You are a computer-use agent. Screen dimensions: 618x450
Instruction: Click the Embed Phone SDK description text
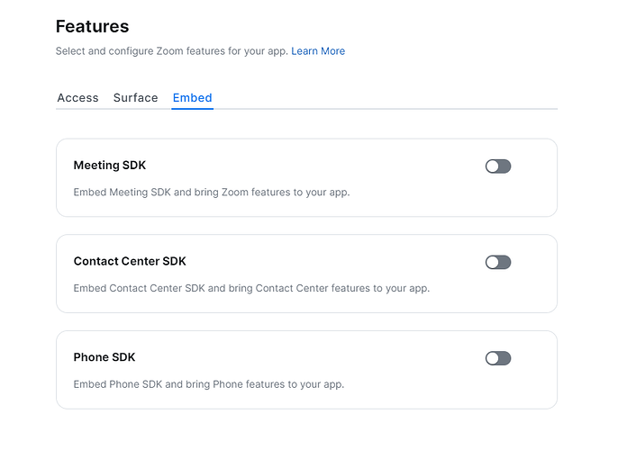point(208,384)
